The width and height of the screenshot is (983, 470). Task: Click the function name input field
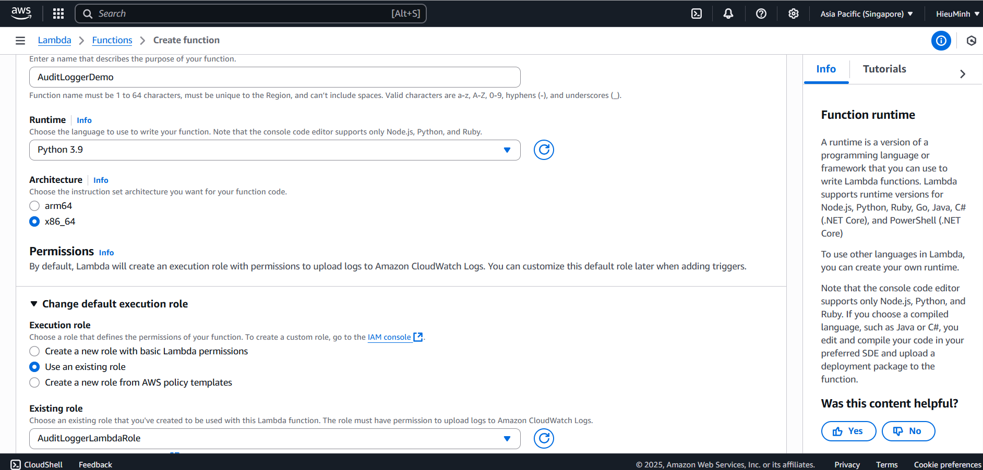pyautogui.click(x=275, y=77)
